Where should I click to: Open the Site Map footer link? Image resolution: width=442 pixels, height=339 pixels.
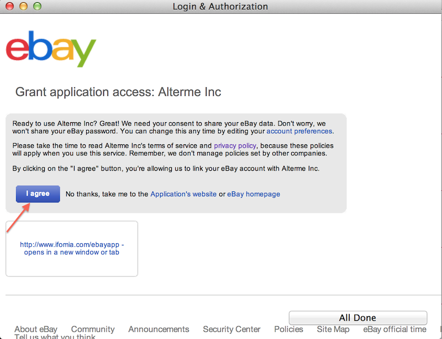coord(333,329)
